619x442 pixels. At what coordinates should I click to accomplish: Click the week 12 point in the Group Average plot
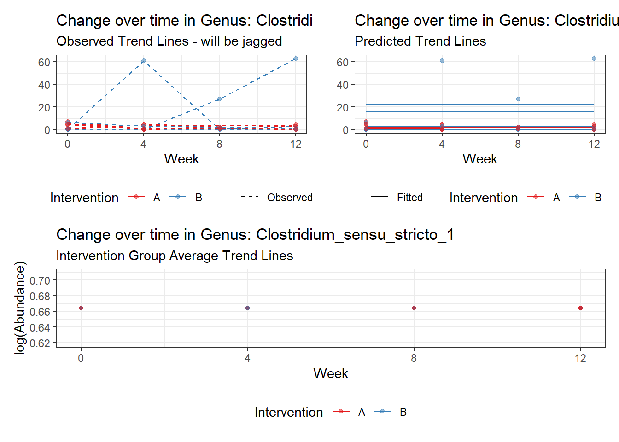click(x=580, y=308)
